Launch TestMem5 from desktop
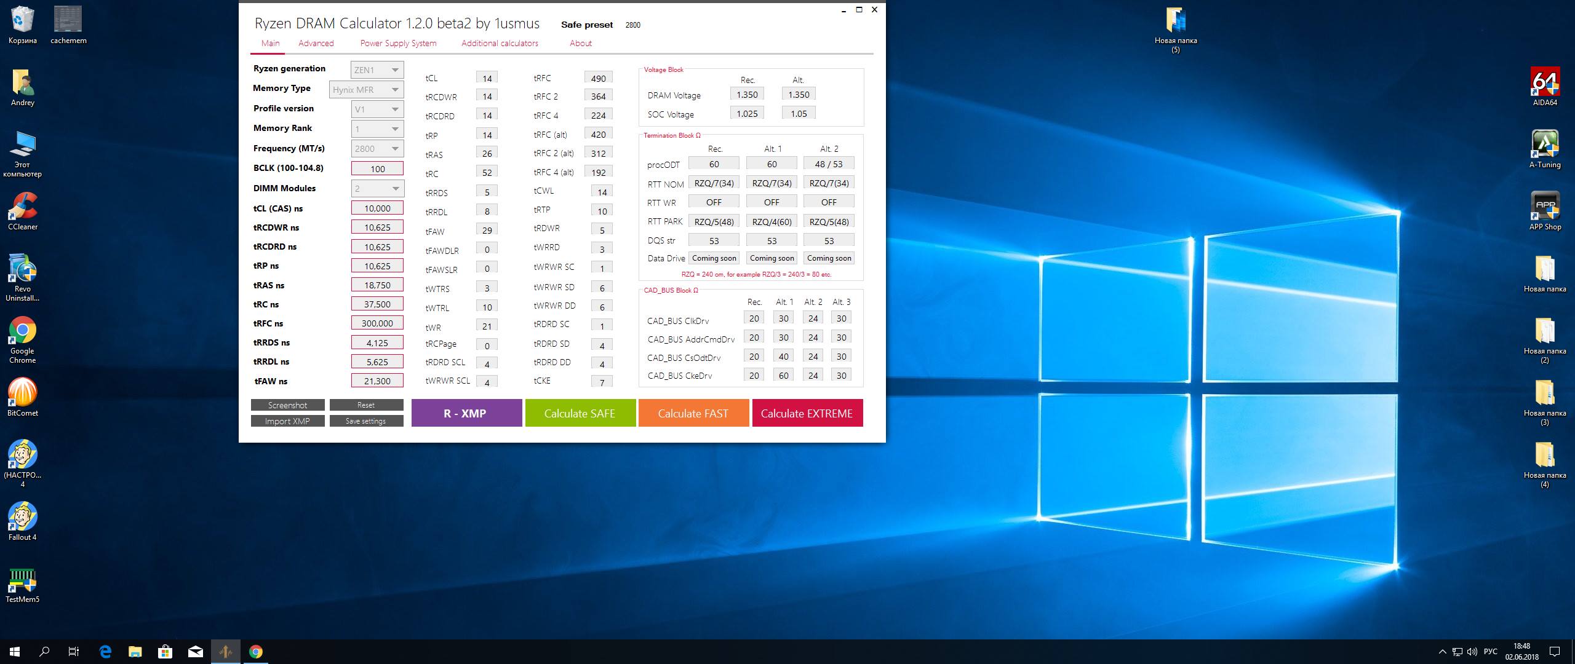1575x664 pixels. pos(23,580)
